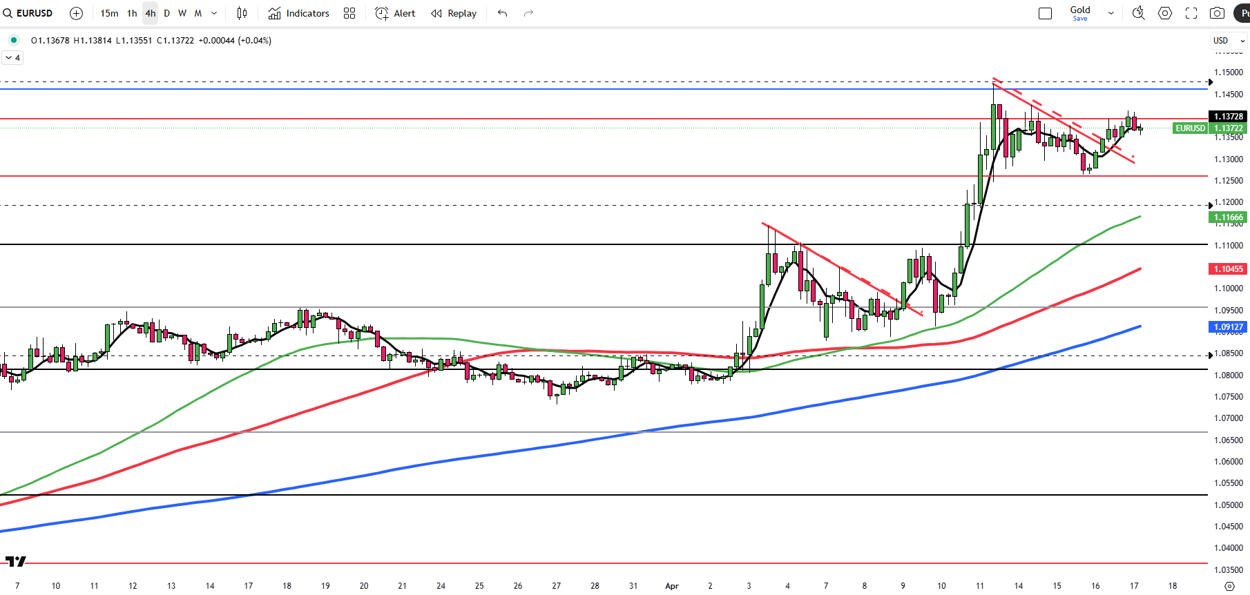The height and width of the screenshot is (595, 1250).
Task: Click the 1.05000 price scale label
Action: pyautogui.click(x=1229, y=505)
